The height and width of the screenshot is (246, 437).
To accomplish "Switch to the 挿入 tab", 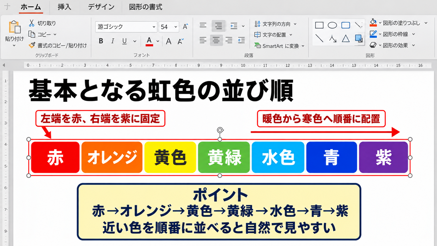I will tap(64, 7).
